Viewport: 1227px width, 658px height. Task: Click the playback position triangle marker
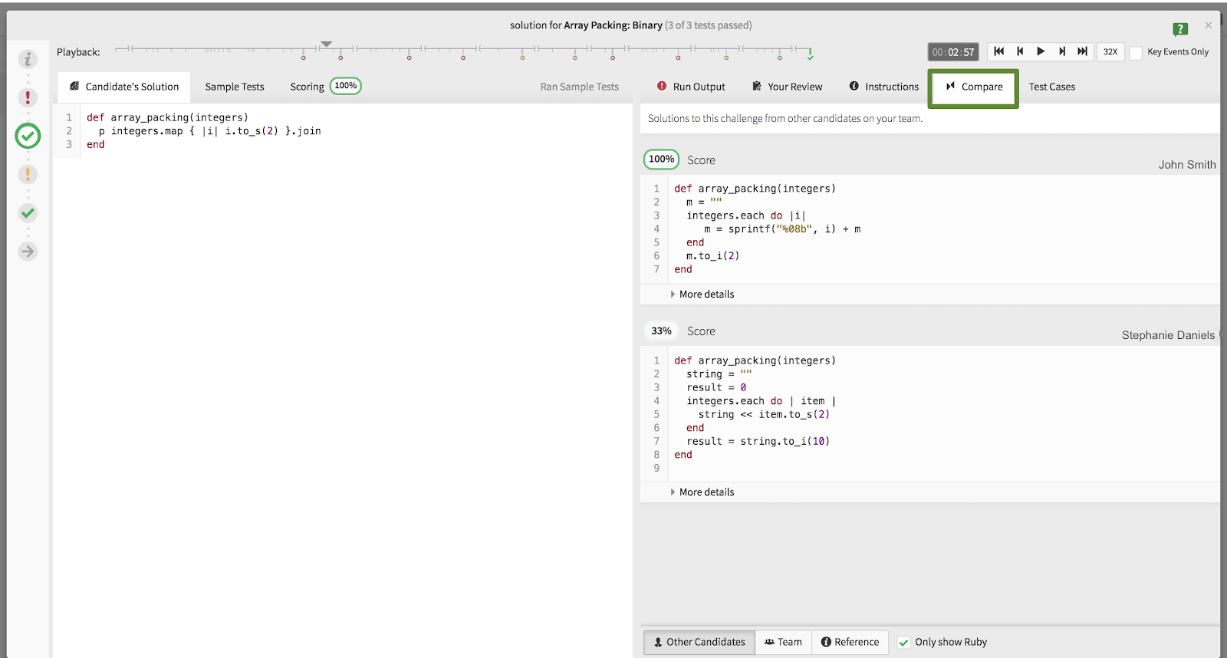click(326, 44)
